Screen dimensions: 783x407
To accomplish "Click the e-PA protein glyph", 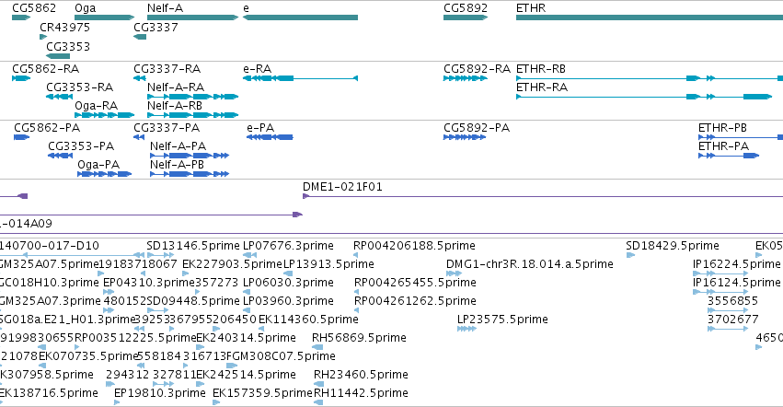I will (270, 137).
